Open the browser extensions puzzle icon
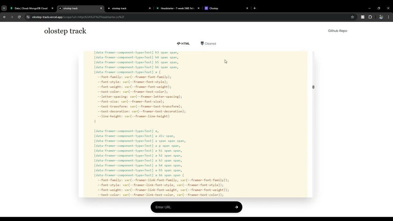This screenshot has height=221, width=393. pyautogui.click(x=370, y=17)
